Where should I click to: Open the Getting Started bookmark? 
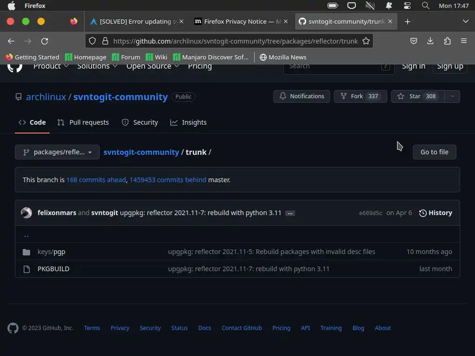point(32,57)
